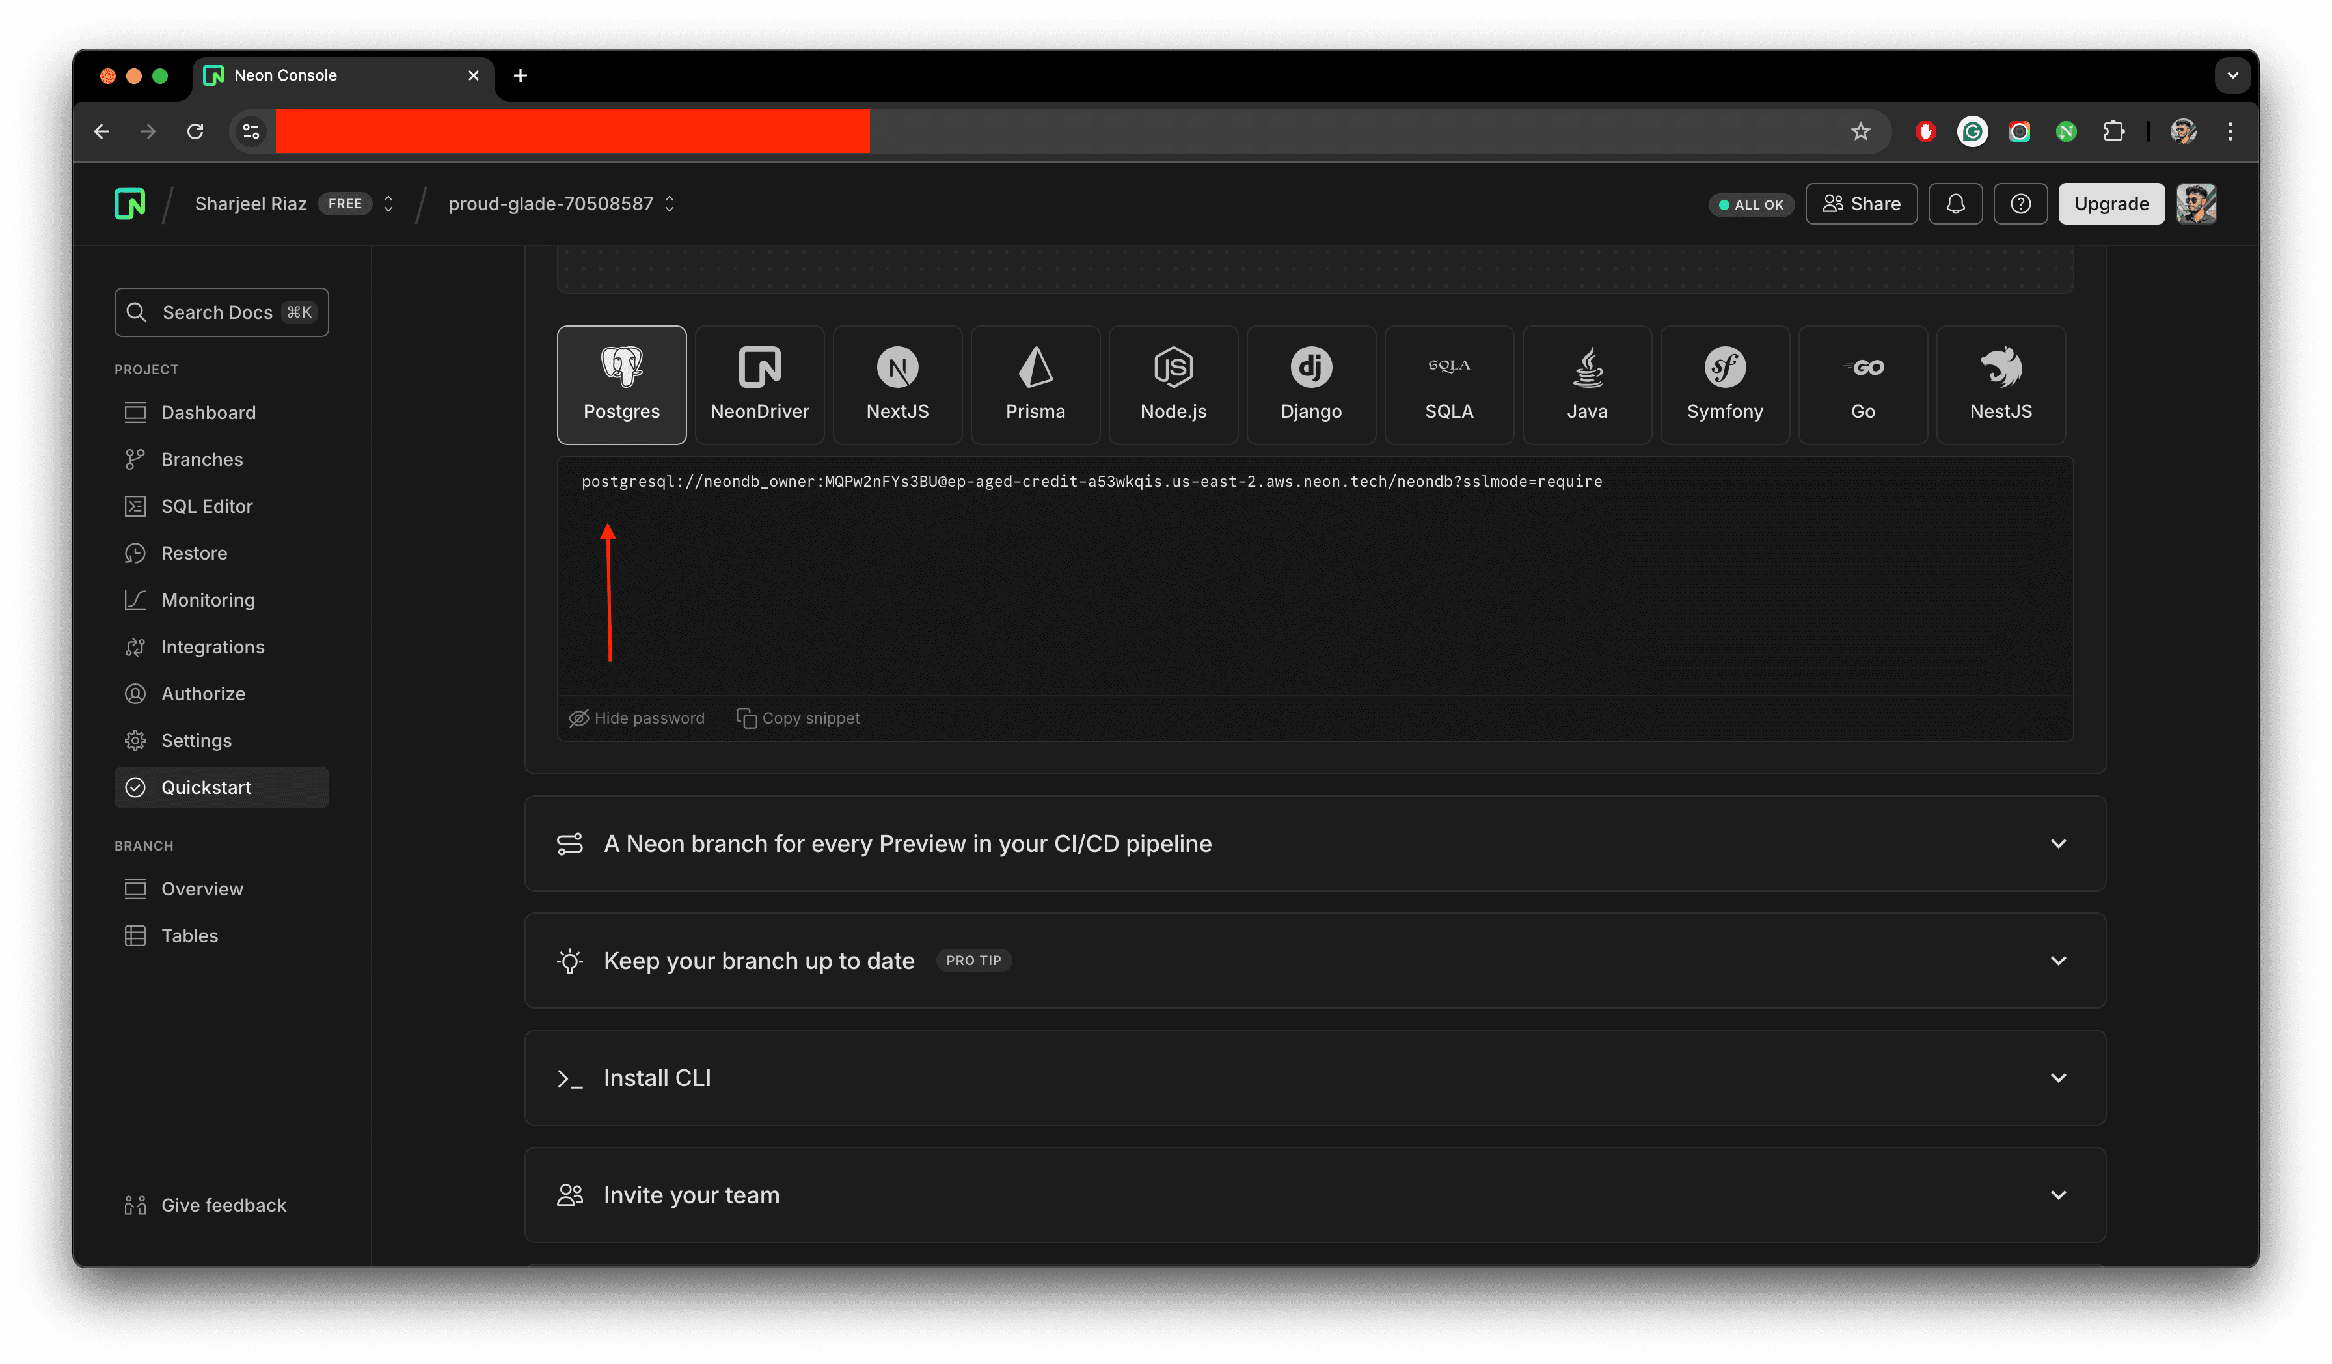Screen dimensions: 2332x1364
Task: Open Integrations in sidebar
Action: click(221, 647)
